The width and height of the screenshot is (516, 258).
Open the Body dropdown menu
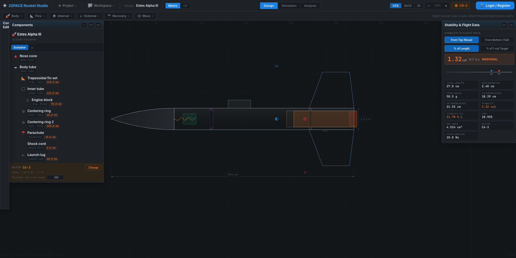pyautogui.click(x=14, y=16)
